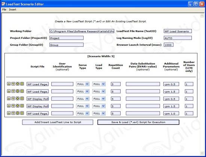Viewport: 206px width, 157px height.
Task: Click the Script File column header
Action: pyautogui.click(x=37, y=66)
